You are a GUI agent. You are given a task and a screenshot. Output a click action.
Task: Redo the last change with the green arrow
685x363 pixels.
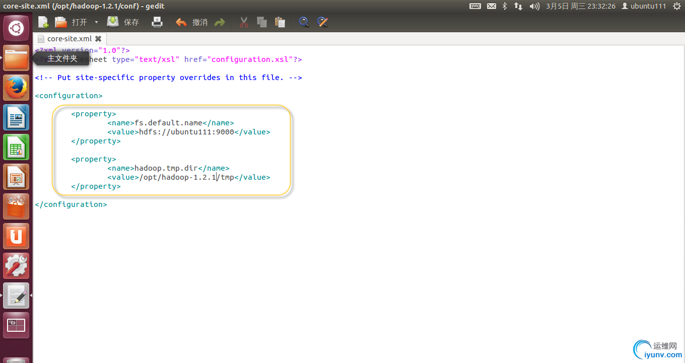[221, 22]
